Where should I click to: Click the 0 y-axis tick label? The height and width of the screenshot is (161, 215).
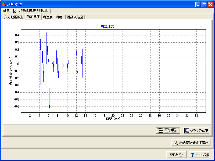click(18, 64)
